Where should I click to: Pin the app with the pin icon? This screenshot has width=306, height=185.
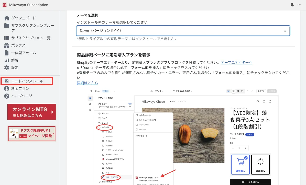point(292,5)
